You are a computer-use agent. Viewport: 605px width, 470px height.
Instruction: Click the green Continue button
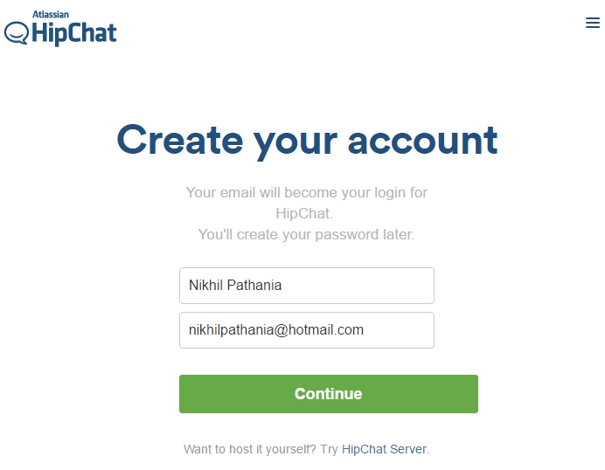(329, 394)
